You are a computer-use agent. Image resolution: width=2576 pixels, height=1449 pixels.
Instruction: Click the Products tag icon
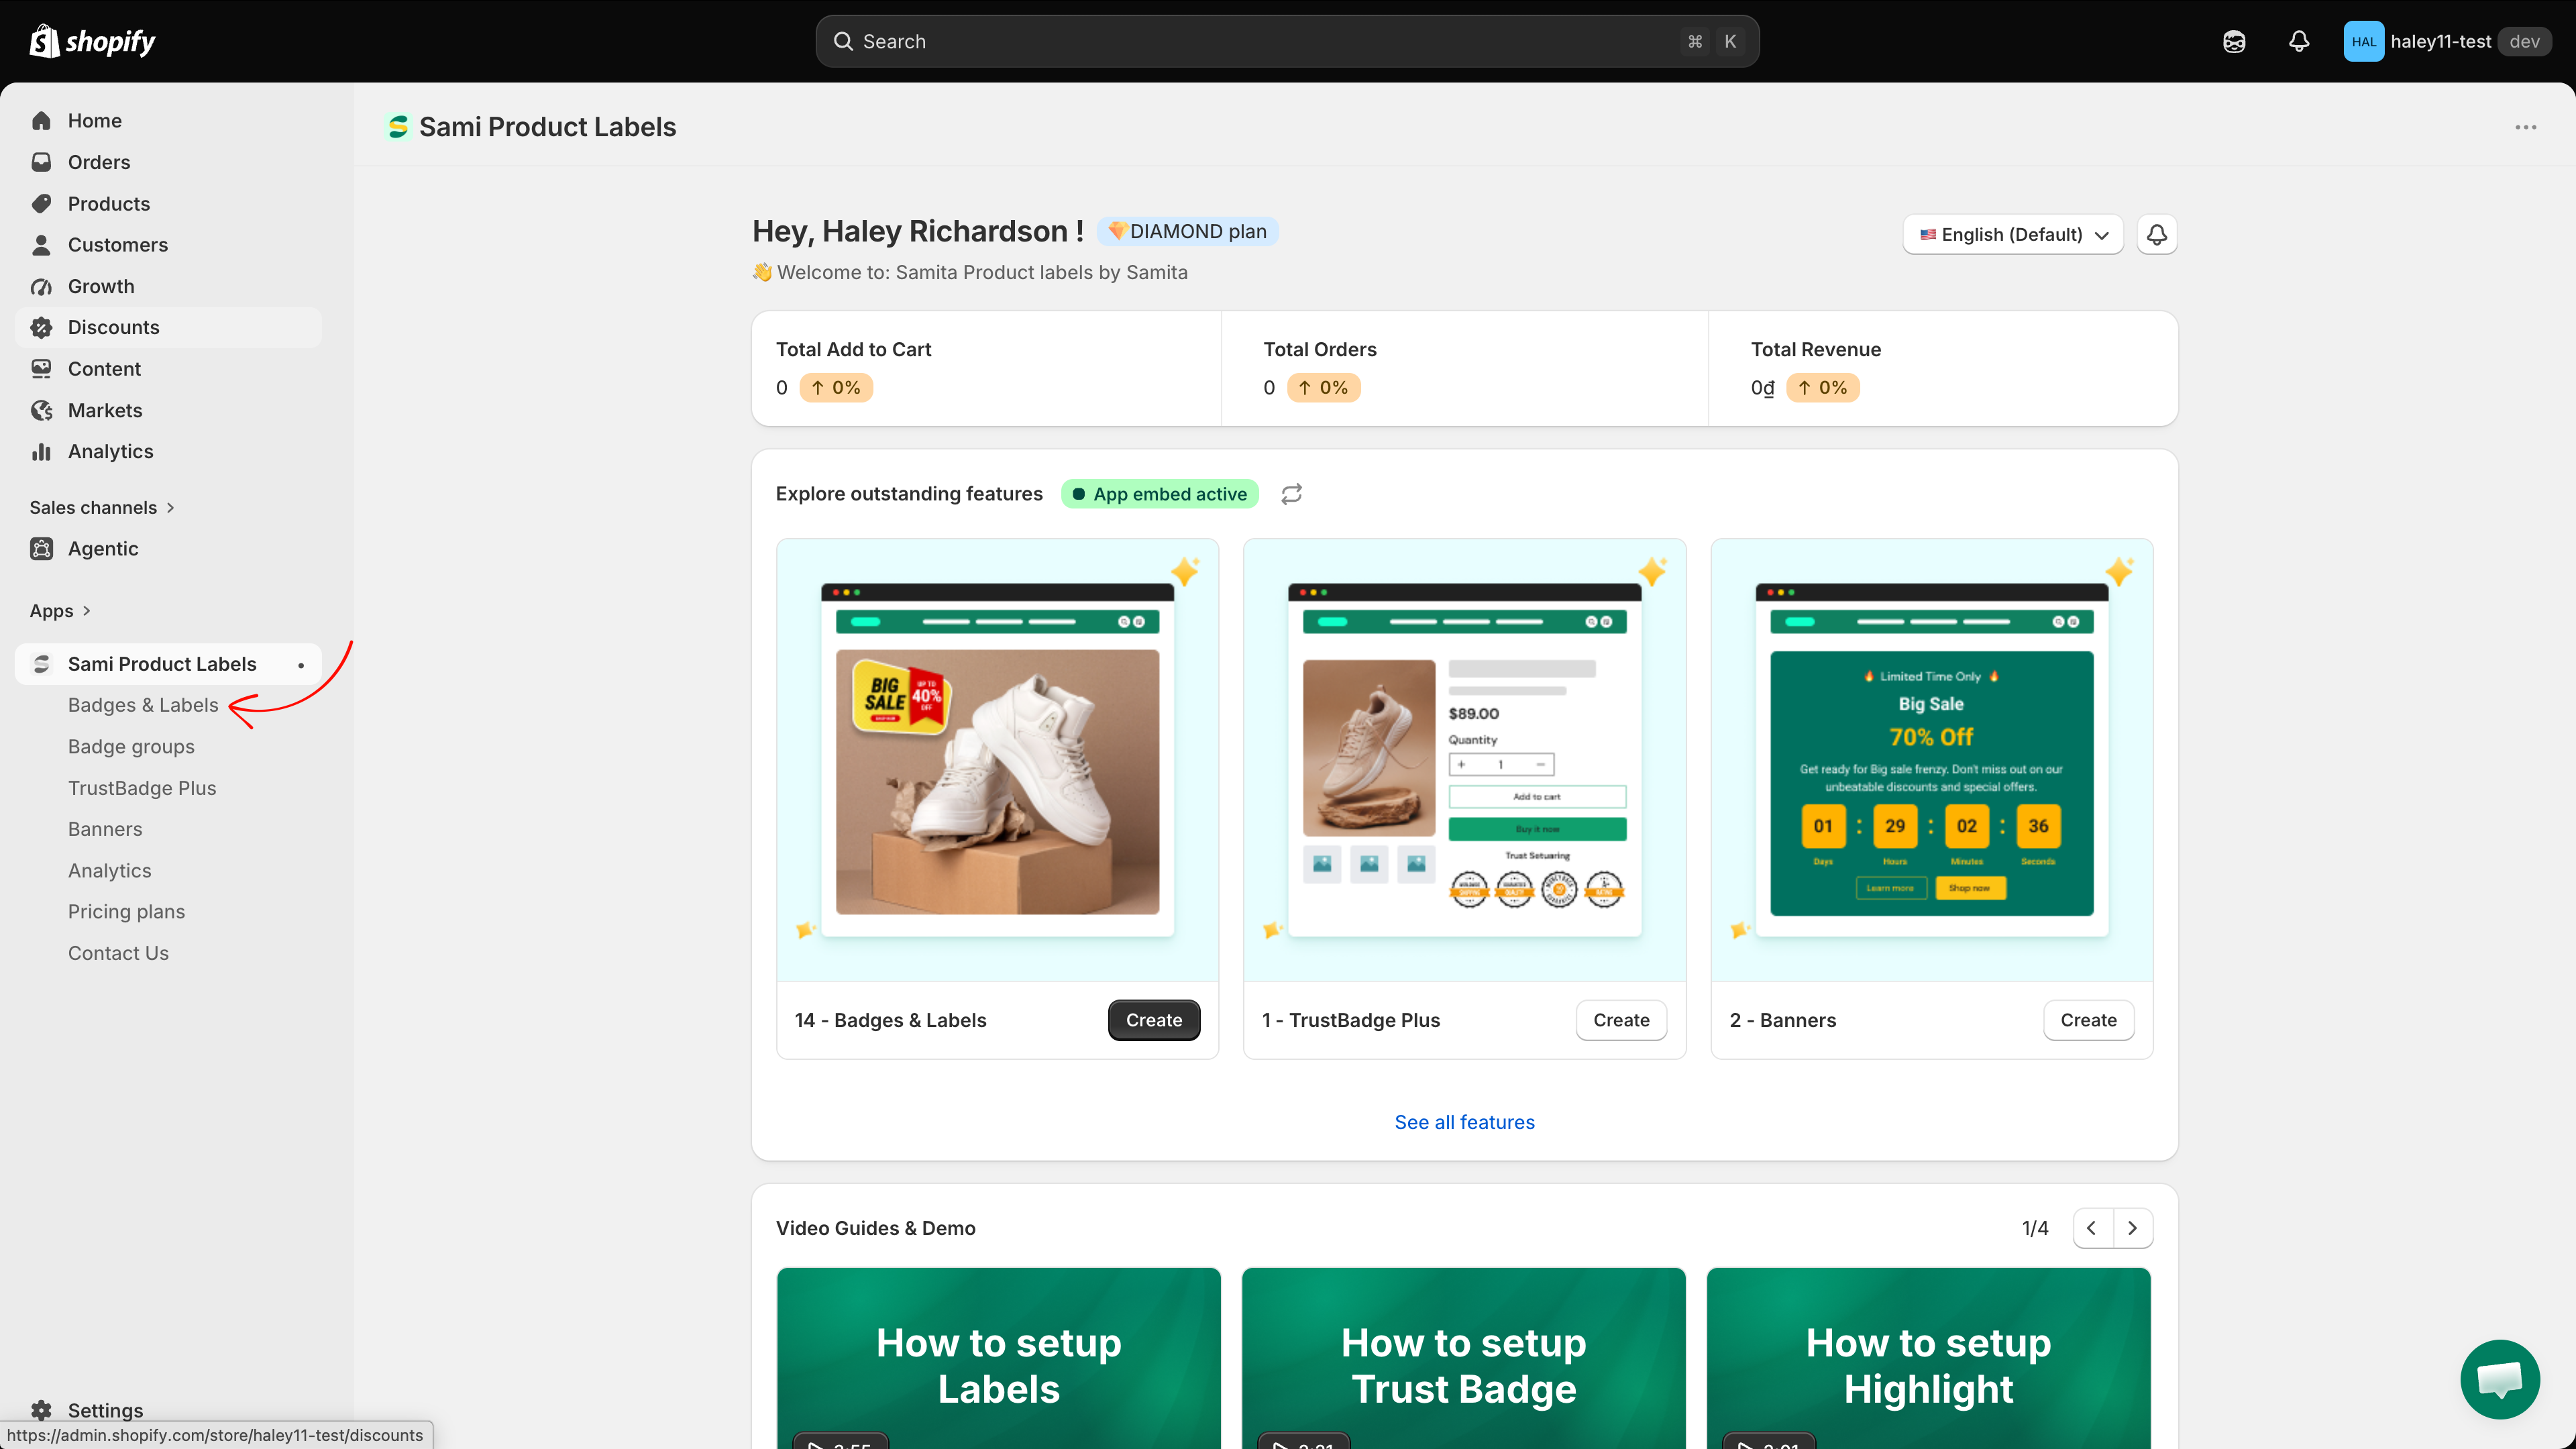tap(41, 203)
